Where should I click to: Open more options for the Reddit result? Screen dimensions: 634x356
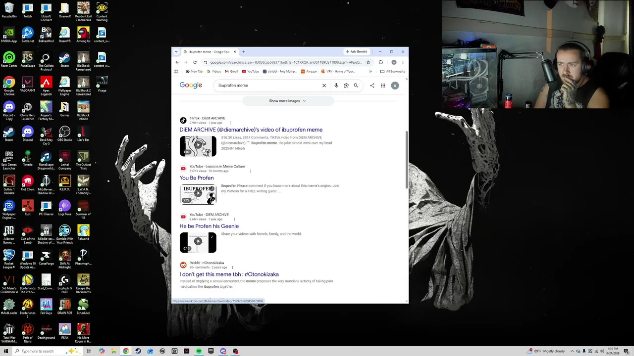(x=232, y=267)
